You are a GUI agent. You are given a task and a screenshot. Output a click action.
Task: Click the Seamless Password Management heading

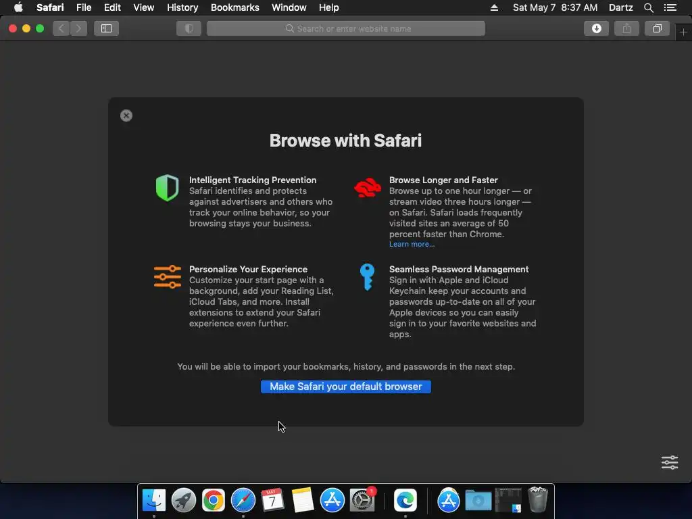[x=459, y=269]
